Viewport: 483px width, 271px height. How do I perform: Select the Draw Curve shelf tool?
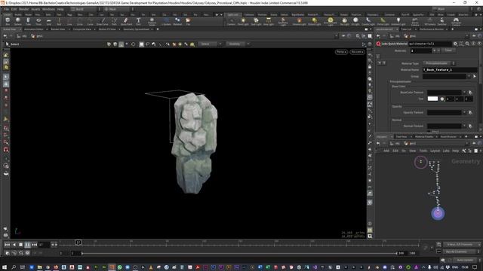[103, 21]
